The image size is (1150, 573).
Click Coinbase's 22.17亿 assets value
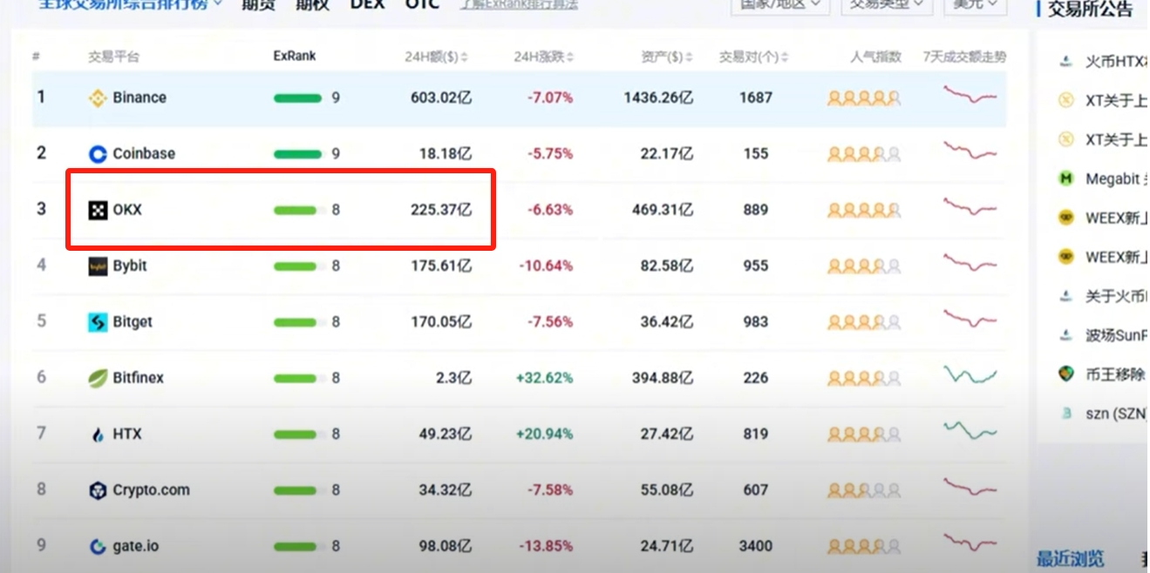click(x=667, y=154)
